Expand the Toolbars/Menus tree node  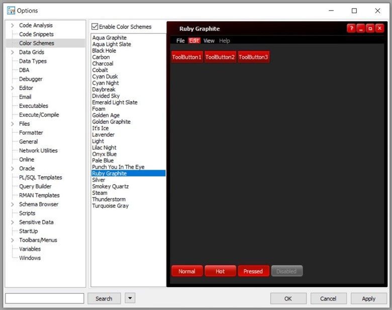coord(13,240)
